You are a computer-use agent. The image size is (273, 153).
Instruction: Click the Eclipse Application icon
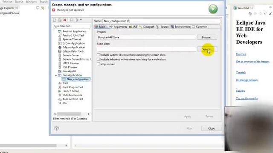click(x=60, y=47)
